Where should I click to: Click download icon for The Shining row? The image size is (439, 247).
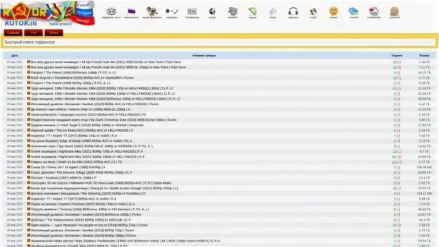tap(28, 193)
